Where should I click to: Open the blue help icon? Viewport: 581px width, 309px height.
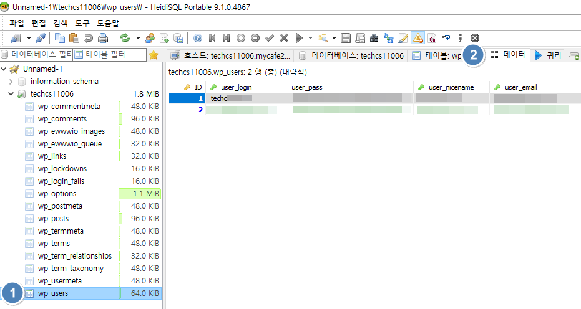(198, 38)
